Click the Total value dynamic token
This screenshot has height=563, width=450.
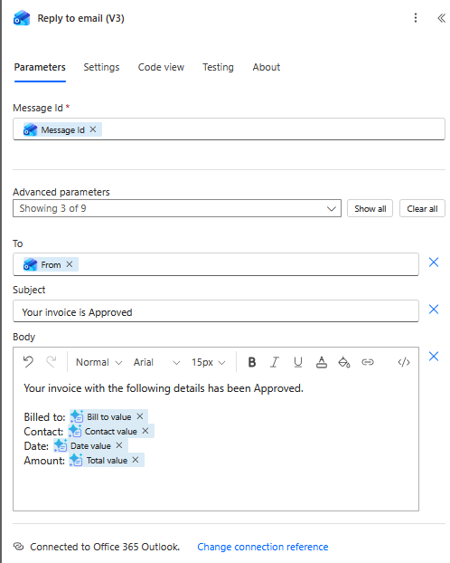(x=107, y=460)
